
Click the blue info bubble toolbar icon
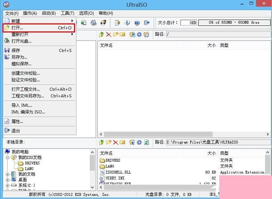127,23
